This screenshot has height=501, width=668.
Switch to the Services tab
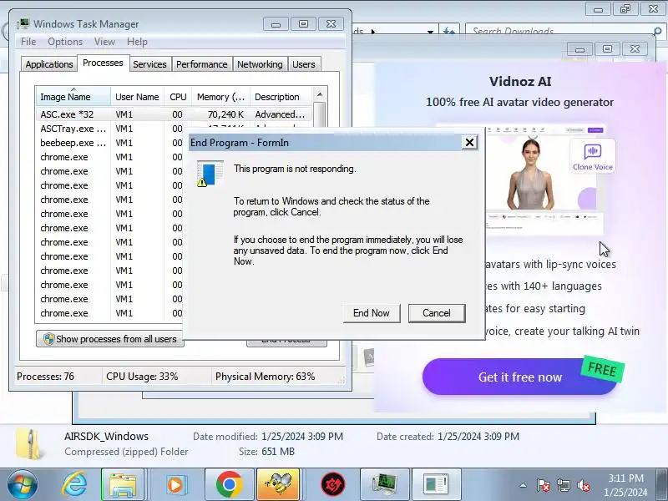point(149,64)
